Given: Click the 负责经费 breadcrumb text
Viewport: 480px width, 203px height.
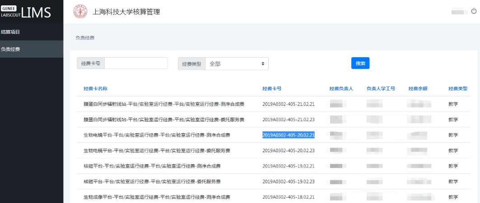Looking at the screenshot, I should pyautogui.click(x=85, y=38).
